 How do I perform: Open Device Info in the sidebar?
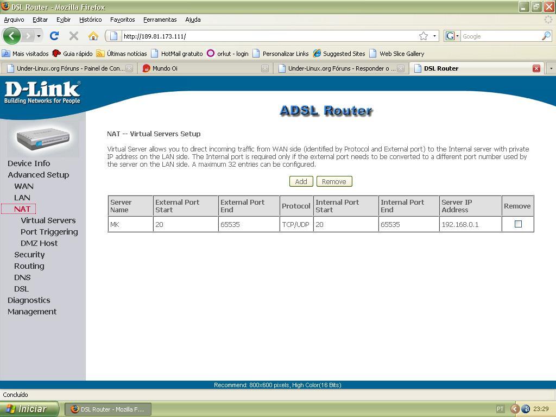pos(29,163)
